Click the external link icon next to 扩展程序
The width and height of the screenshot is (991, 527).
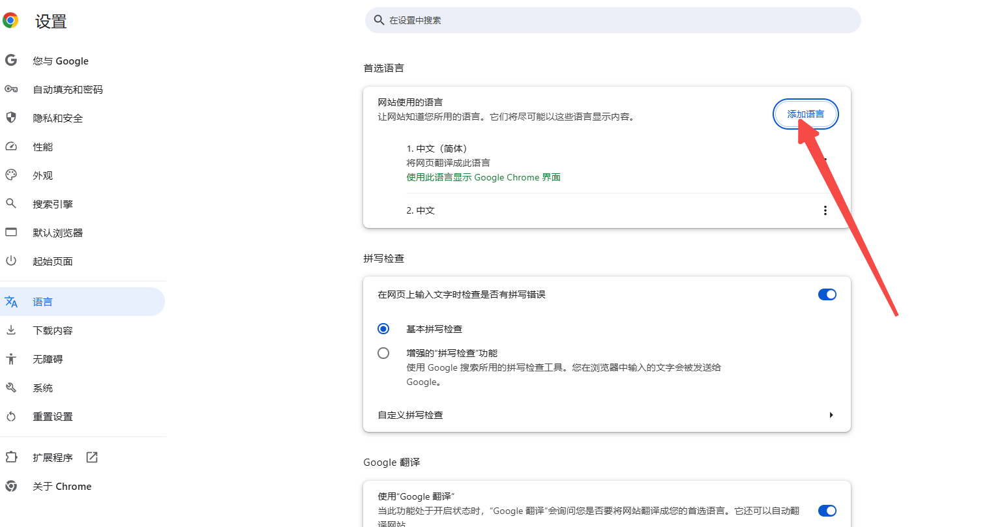coord(92,457)
